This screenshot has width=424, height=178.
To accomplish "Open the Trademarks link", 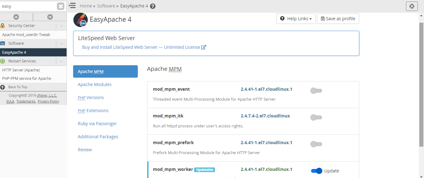I will [26, 101].
